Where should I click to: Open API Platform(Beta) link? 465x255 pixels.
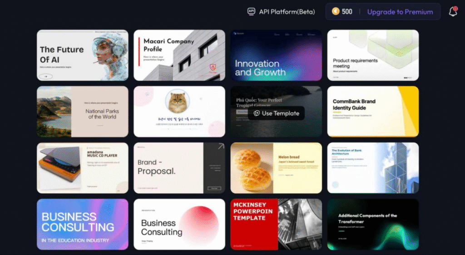point(287,12)
